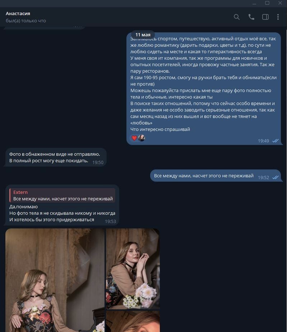Click the long outgoing message about спортом
Image resolution: width=287 pixels, height=332 pixels.
point(204,88)
